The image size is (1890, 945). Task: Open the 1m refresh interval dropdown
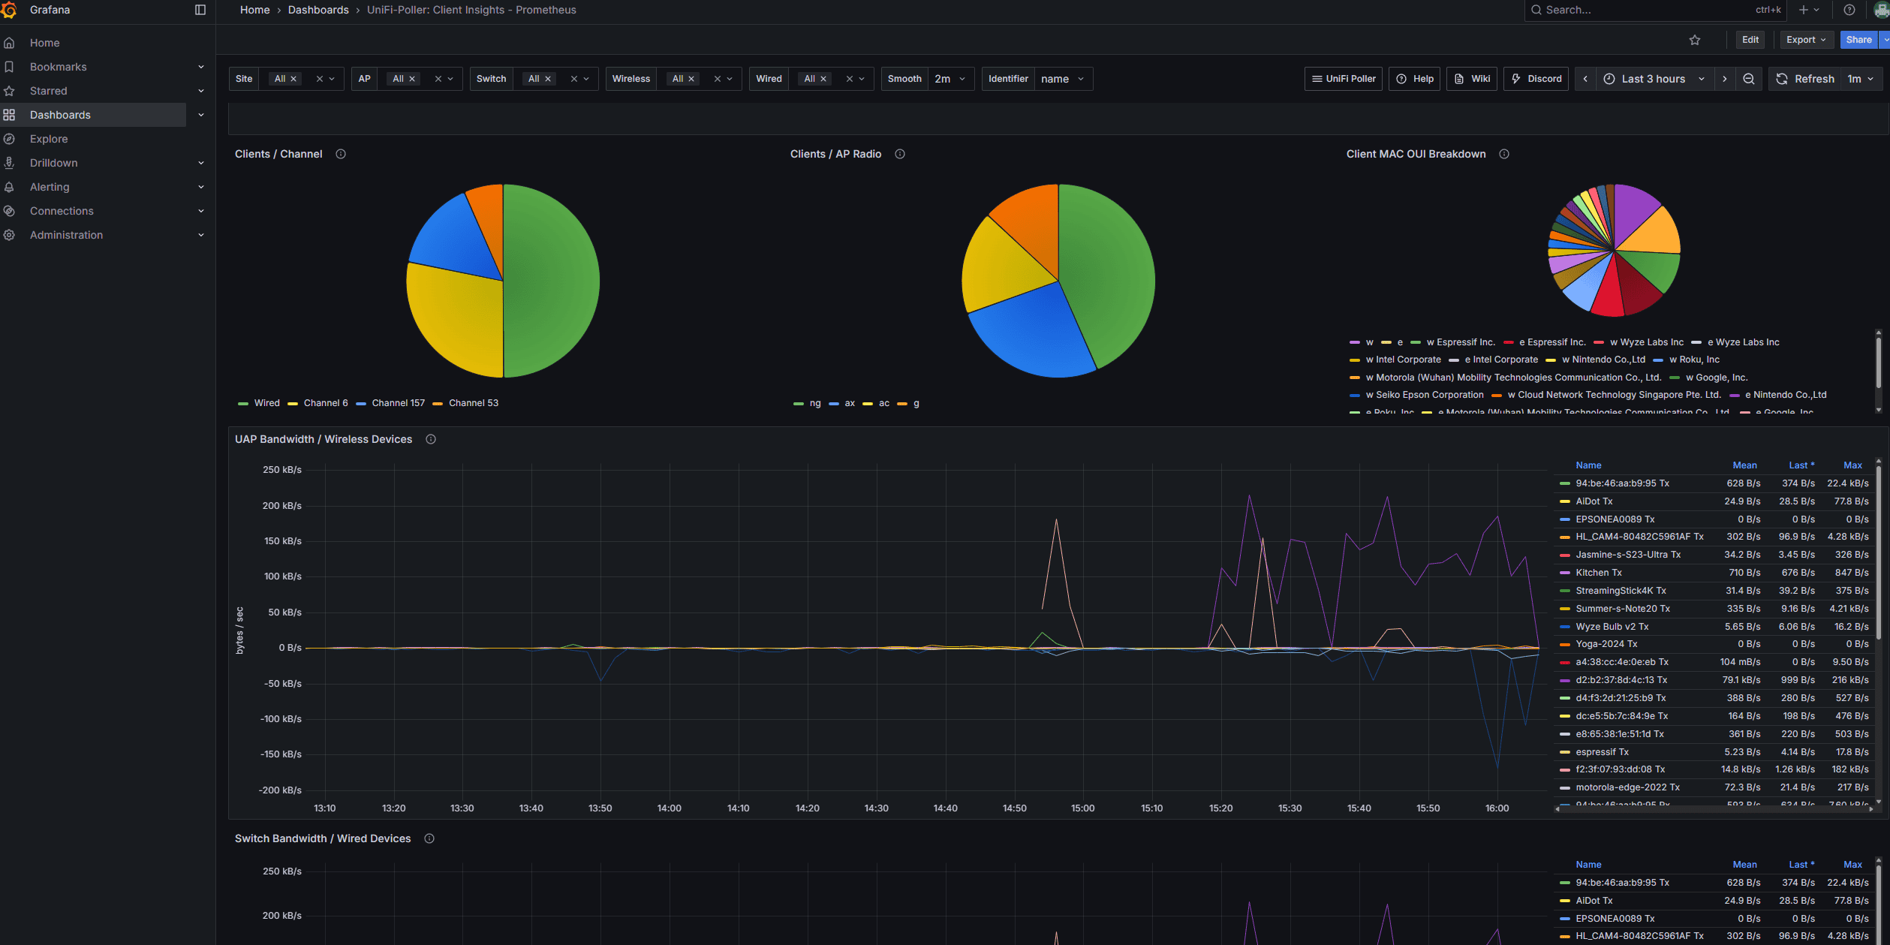(x=1861, y=79)
